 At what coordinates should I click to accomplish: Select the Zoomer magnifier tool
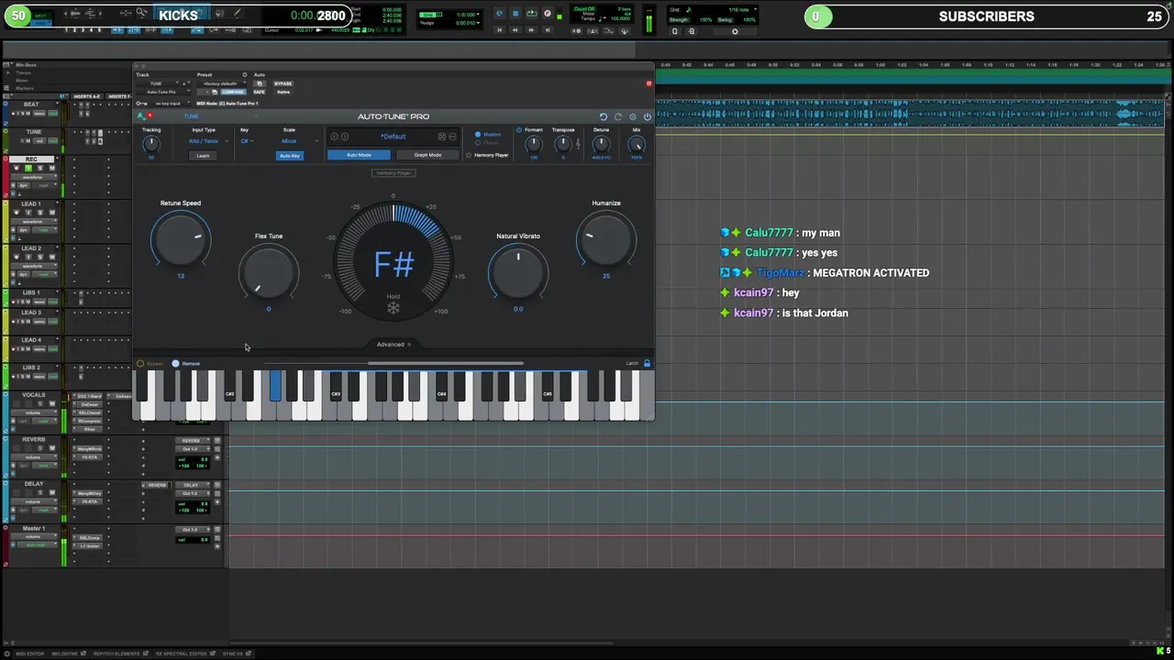[141, 13]
